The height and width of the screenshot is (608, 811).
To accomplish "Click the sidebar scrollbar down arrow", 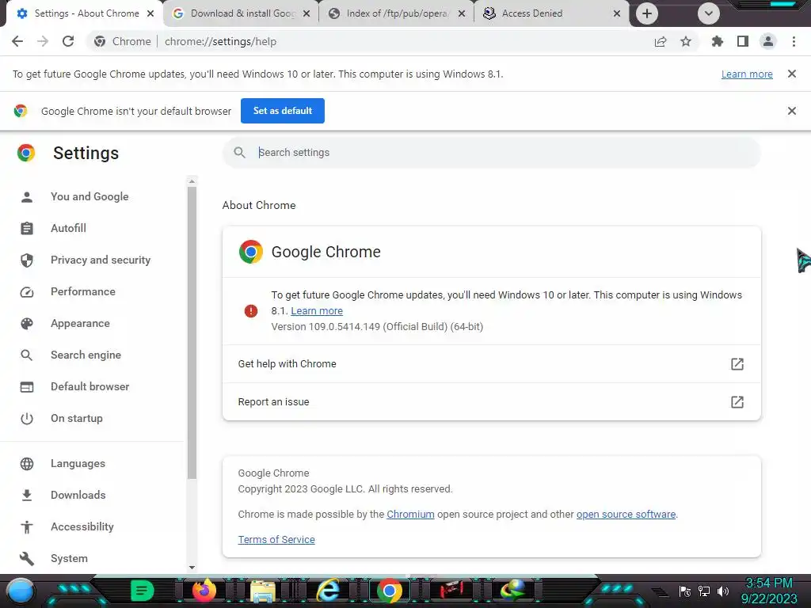I will [x=192, y=567].
